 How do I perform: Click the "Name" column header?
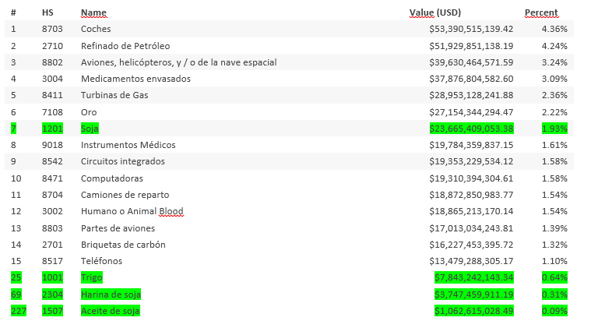pos(93,13)
